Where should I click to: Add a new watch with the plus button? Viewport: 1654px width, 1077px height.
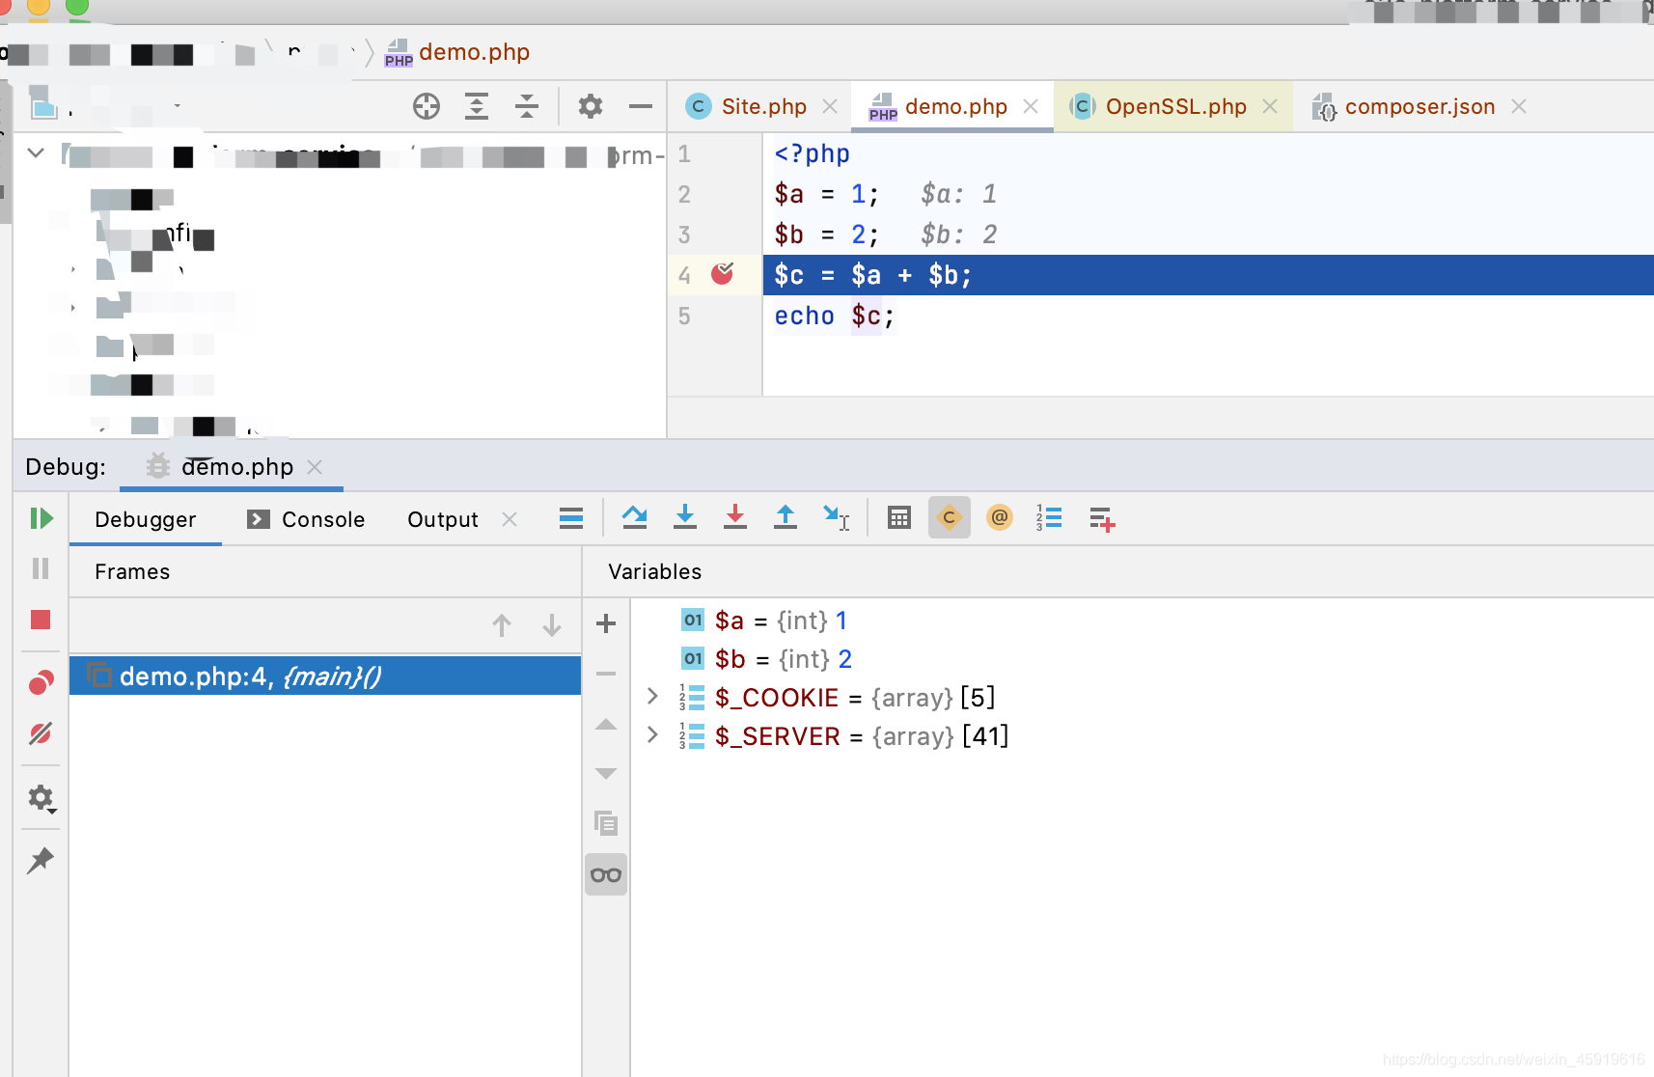point(606,623)
